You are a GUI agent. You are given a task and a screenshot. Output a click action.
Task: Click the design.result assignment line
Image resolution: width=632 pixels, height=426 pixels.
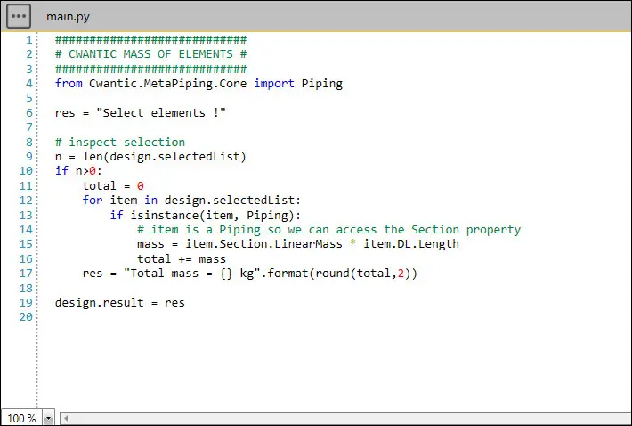pyautogui.click(x=119, y=302)
